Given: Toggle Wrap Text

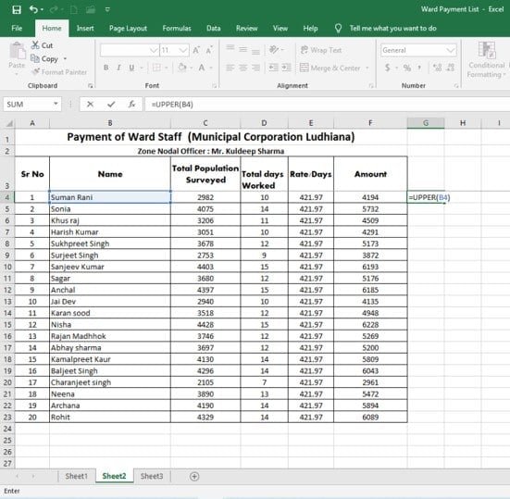Looking at the screenshot, I should coord(320,50).
